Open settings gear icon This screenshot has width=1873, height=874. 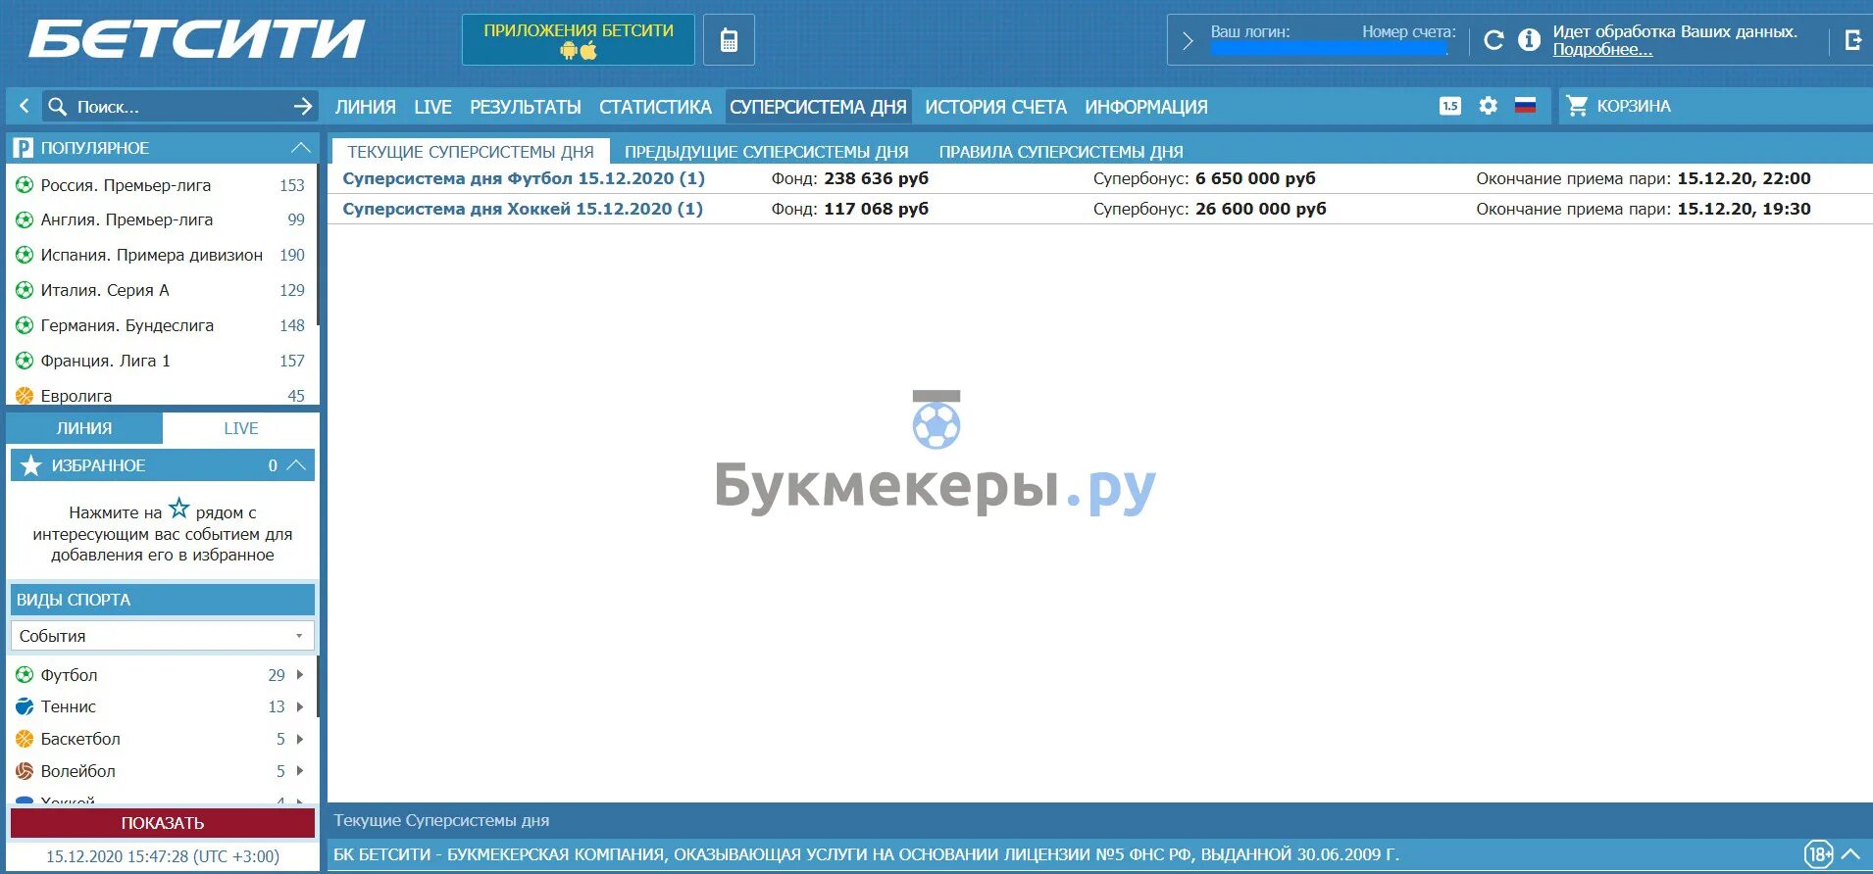(1488, 106)
